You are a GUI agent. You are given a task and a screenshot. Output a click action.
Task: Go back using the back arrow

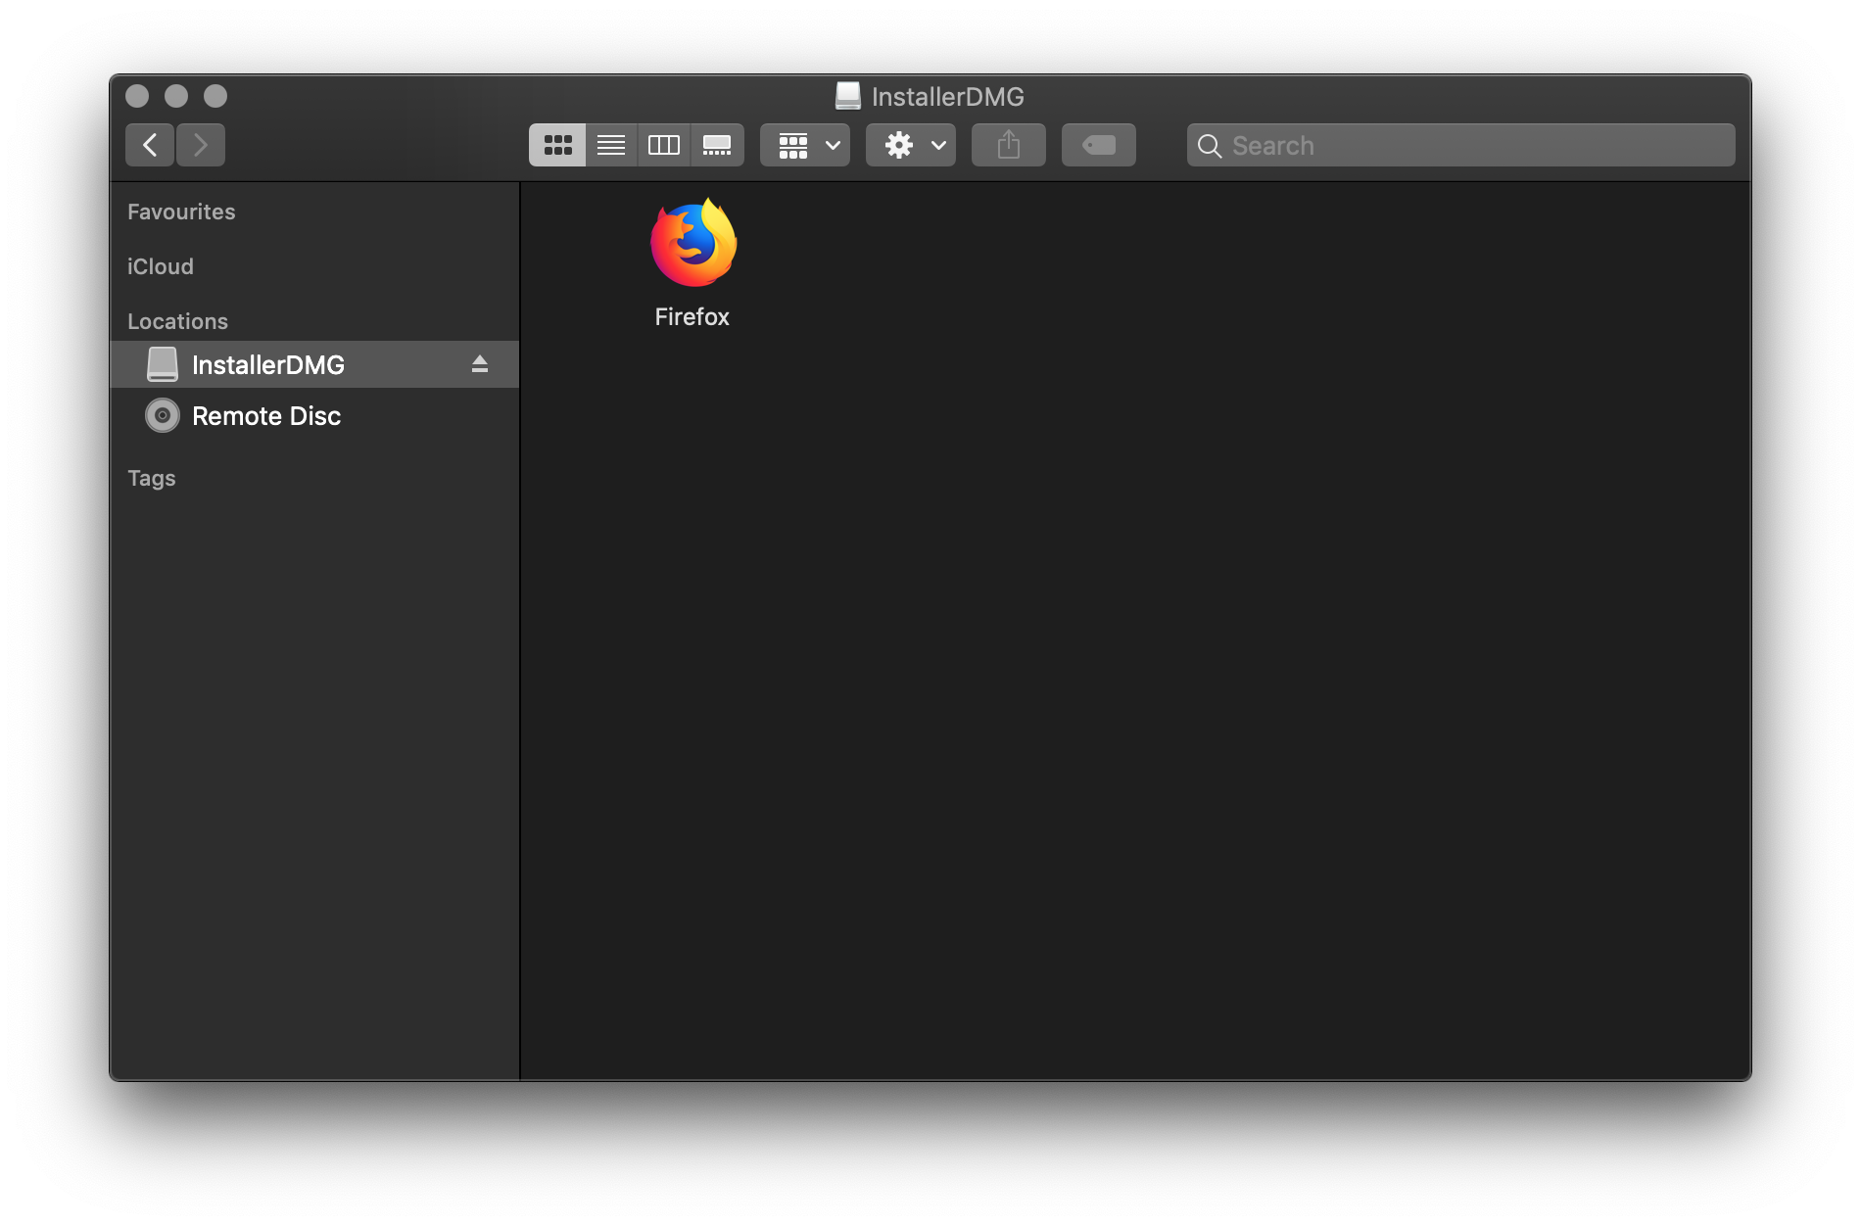pyautogui.click(x=150, y=145)
